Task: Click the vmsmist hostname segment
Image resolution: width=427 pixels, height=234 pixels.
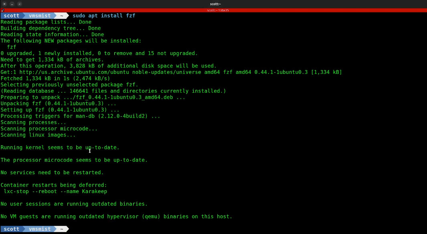Action: [39, 16]
